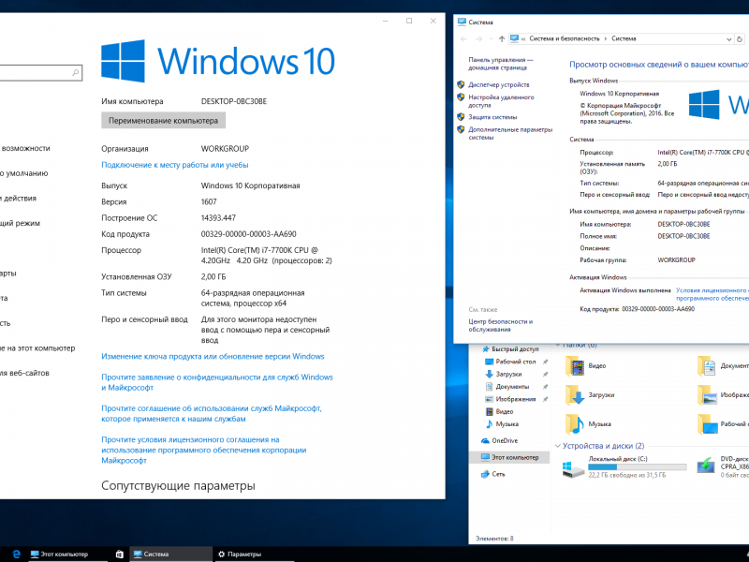Launch the Store app from the taskbar
Viewport: 749px width, 562px height.
click(x=120, y=555)
